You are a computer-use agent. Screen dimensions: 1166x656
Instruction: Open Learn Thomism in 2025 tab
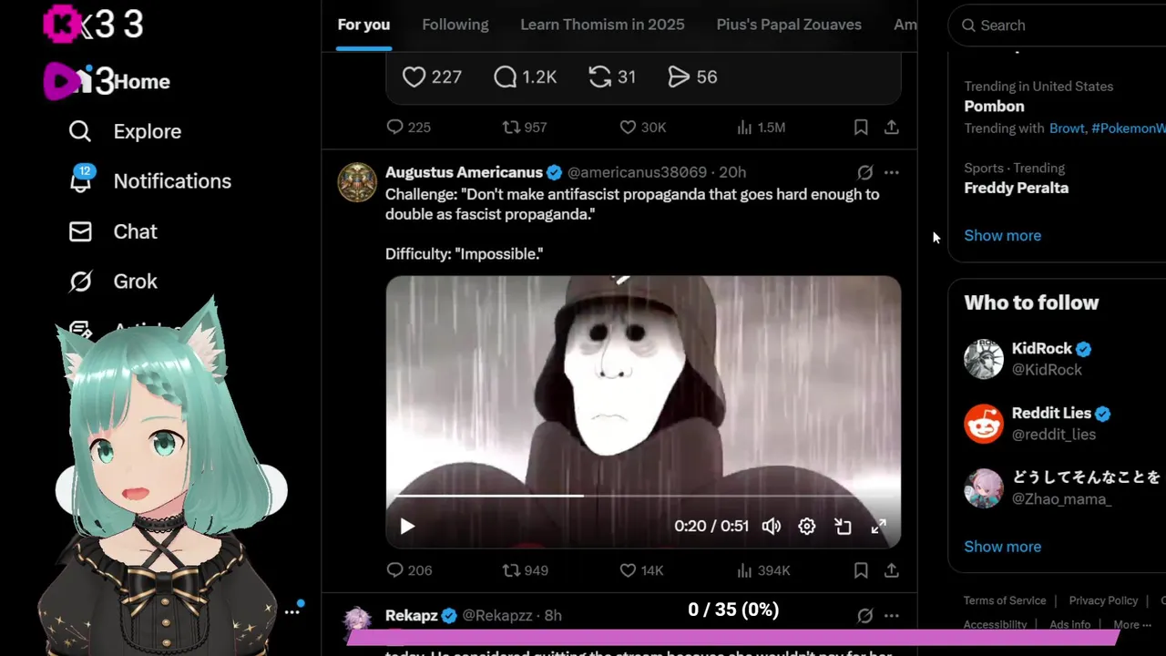[602, 25]
